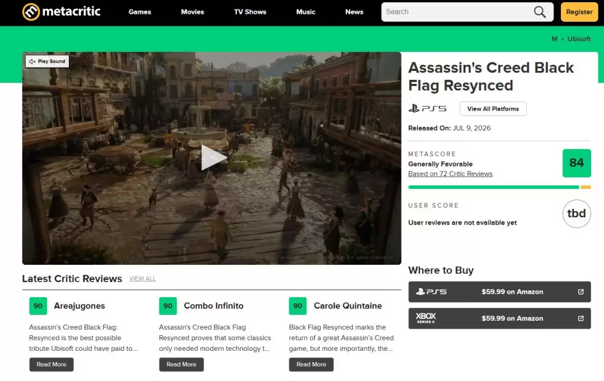
Task: Click VIEW ALL critic reviews link
Action: click(143, 279)
